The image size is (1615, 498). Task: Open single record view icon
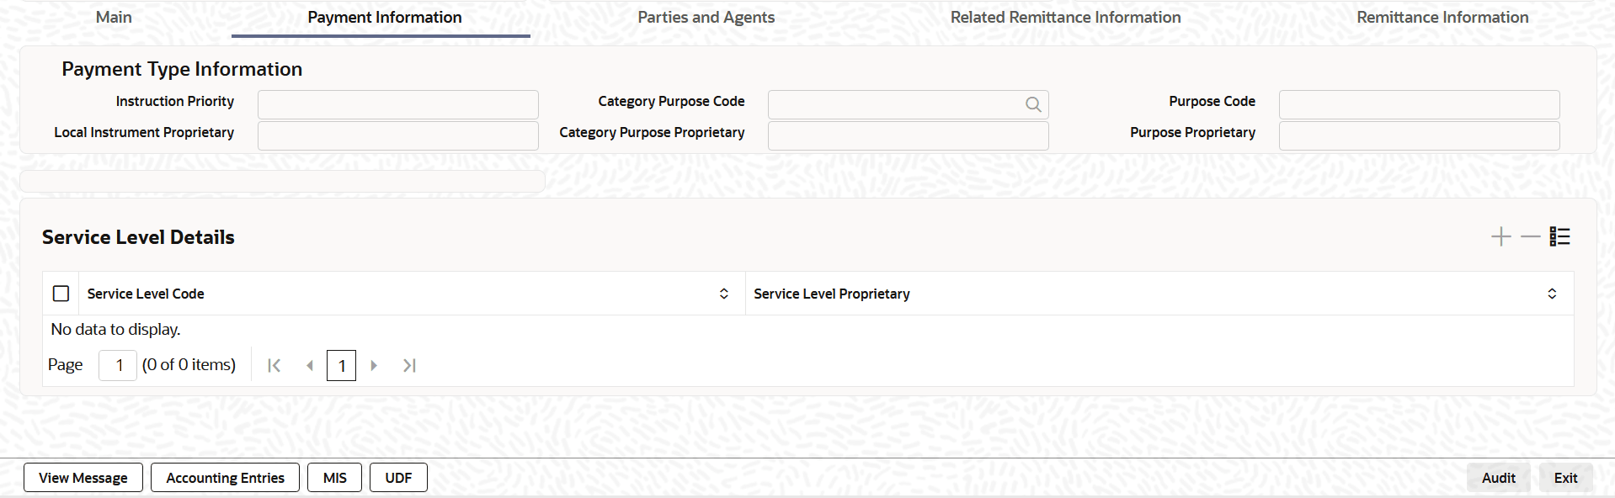(1559, 237)
